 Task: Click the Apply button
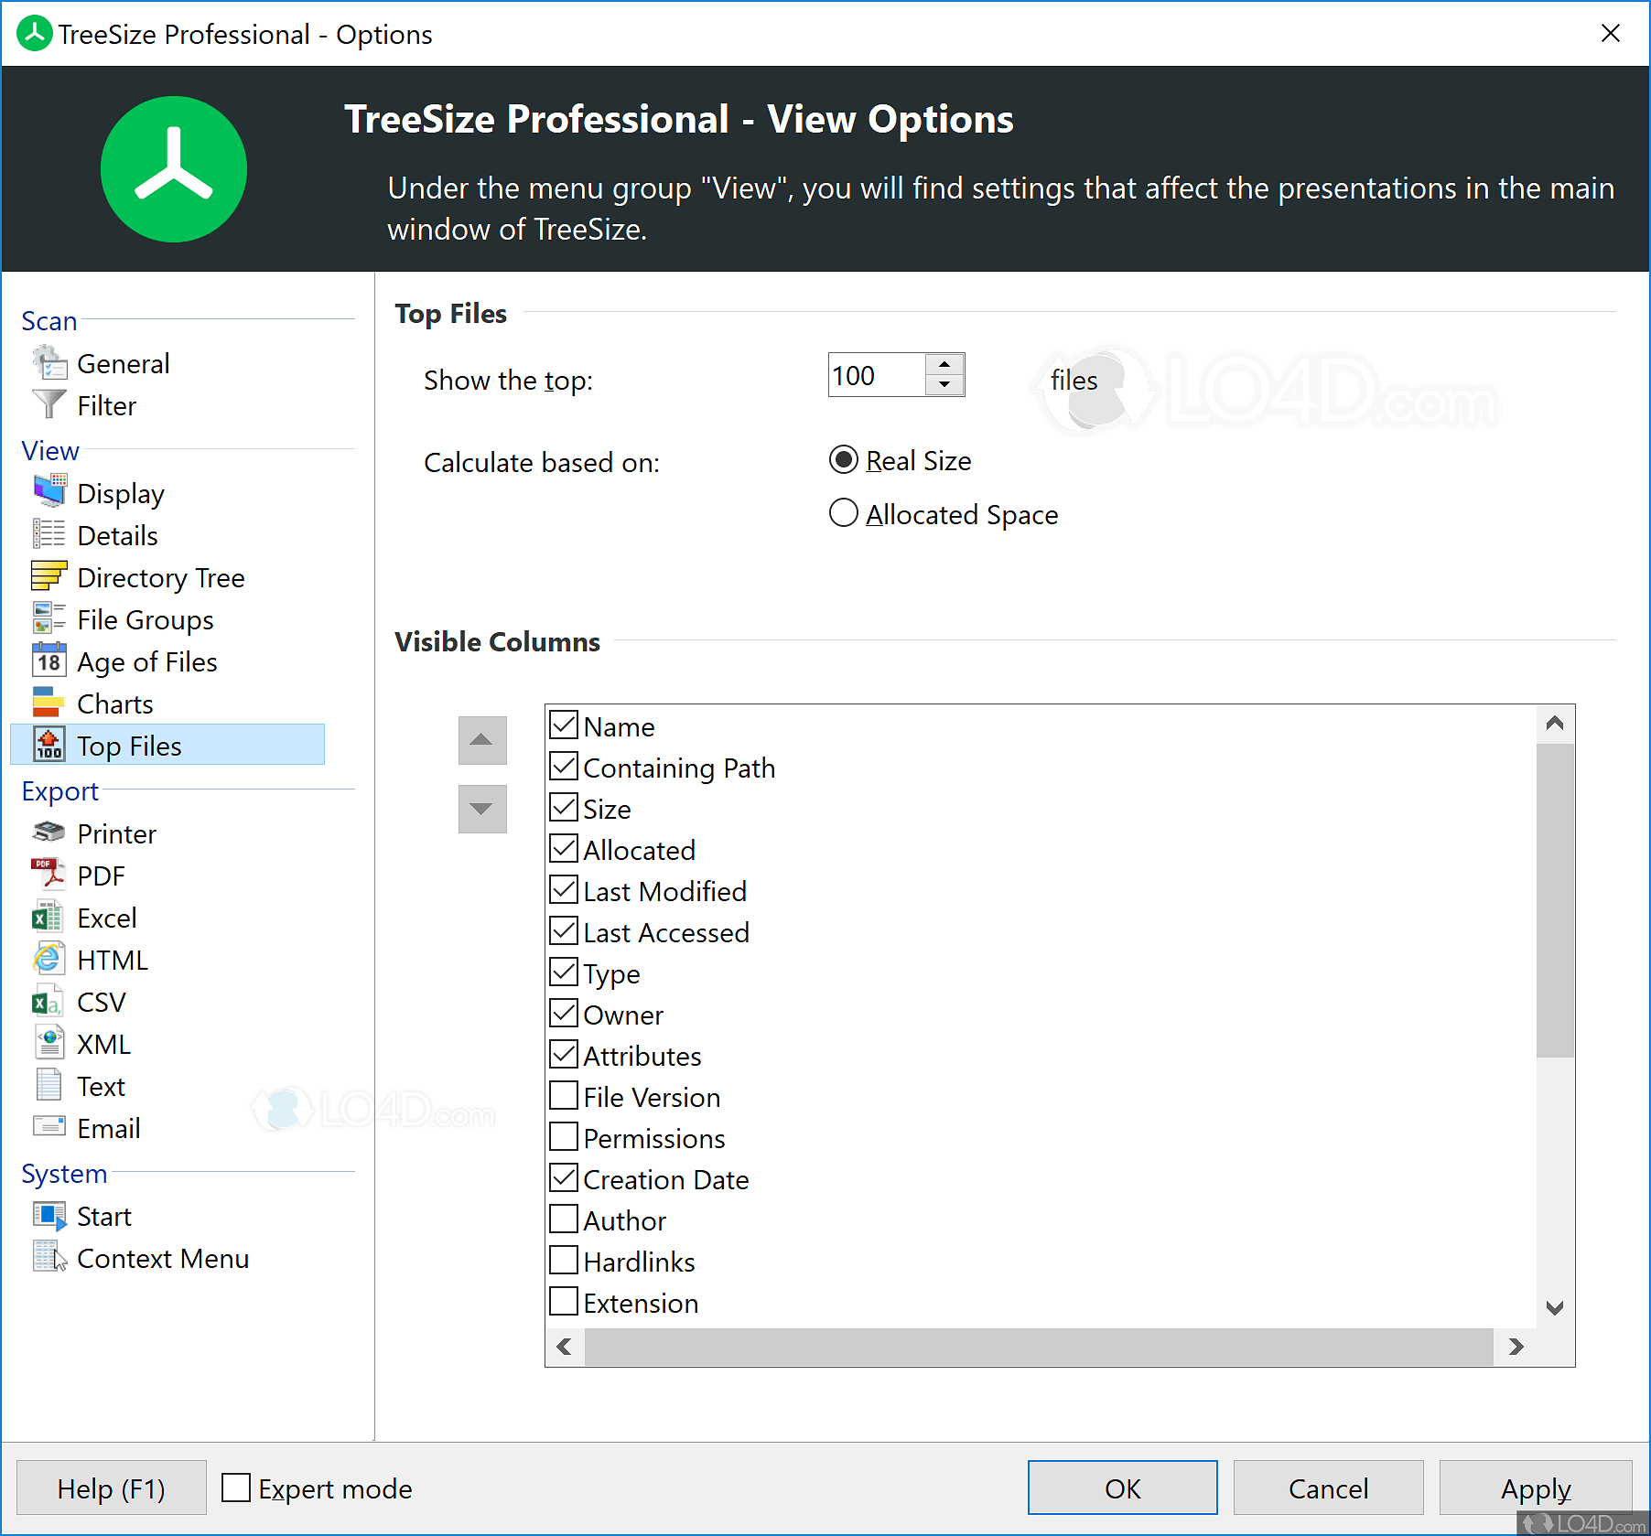tap(1536, 1488)
